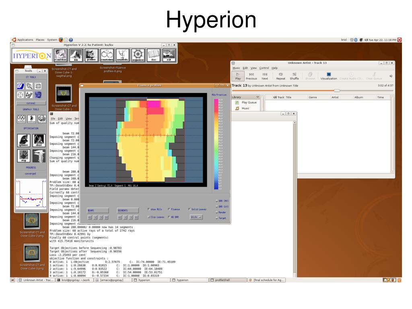Viewport: 412px width, 309px height.
Task: Click the exit icon in Hyperion toolbar
Action: pos(169,55)
